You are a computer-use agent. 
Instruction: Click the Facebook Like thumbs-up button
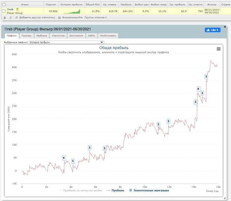[x=213, y=30]
